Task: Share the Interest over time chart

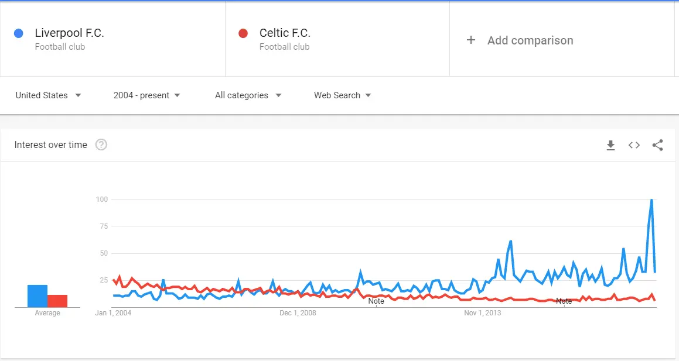Action: (657, 145)
